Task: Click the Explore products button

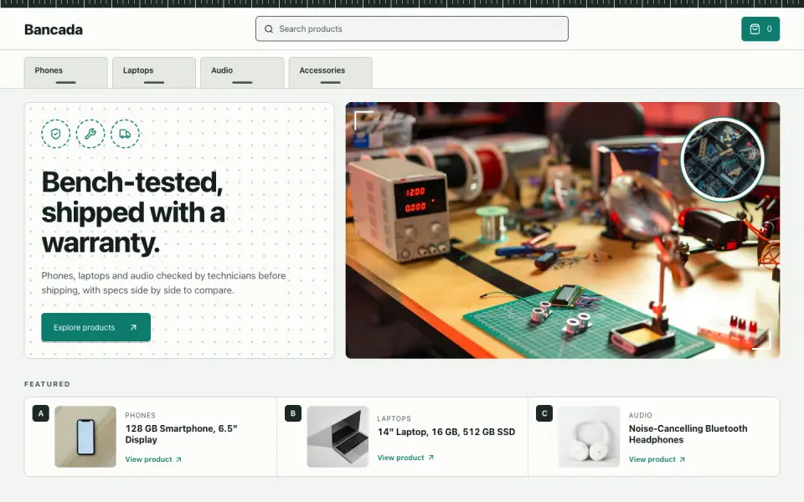Action: coord(95,327)
